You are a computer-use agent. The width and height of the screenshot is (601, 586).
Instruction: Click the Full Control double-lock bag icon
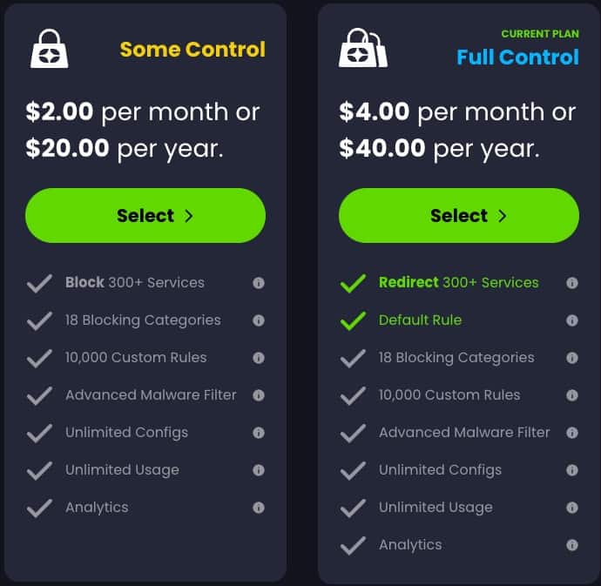click(363, 48)
